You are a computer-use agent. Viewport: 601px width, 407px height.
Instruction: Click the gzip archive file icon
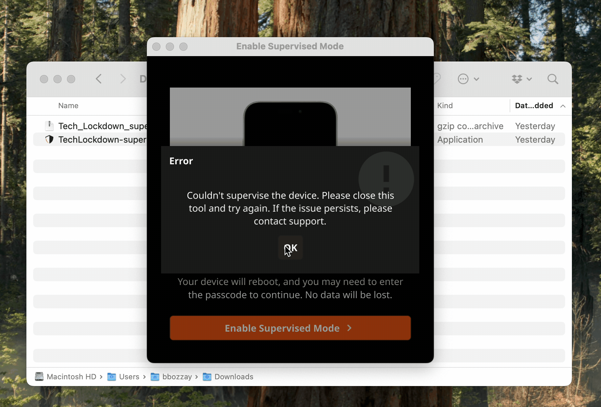coord(49,126)
